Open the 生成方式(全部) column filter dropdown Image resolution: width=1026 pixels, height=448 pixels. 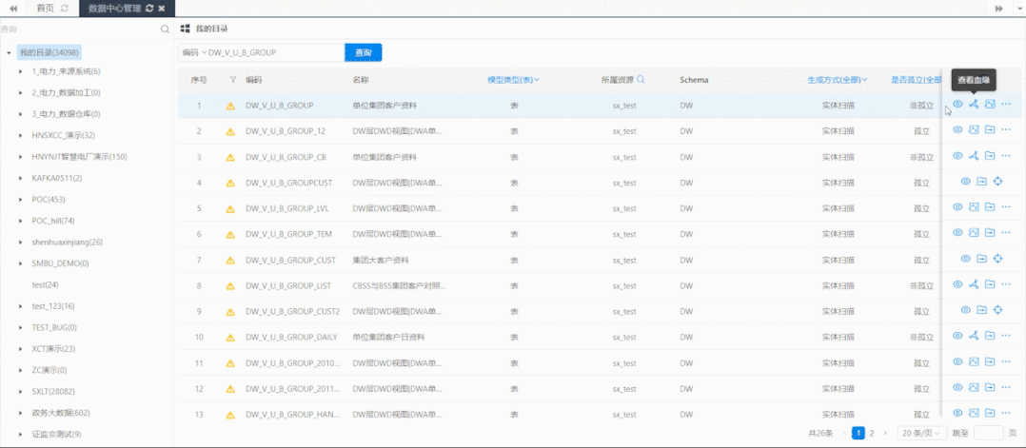pyautogui.click(x=837, y=80)
